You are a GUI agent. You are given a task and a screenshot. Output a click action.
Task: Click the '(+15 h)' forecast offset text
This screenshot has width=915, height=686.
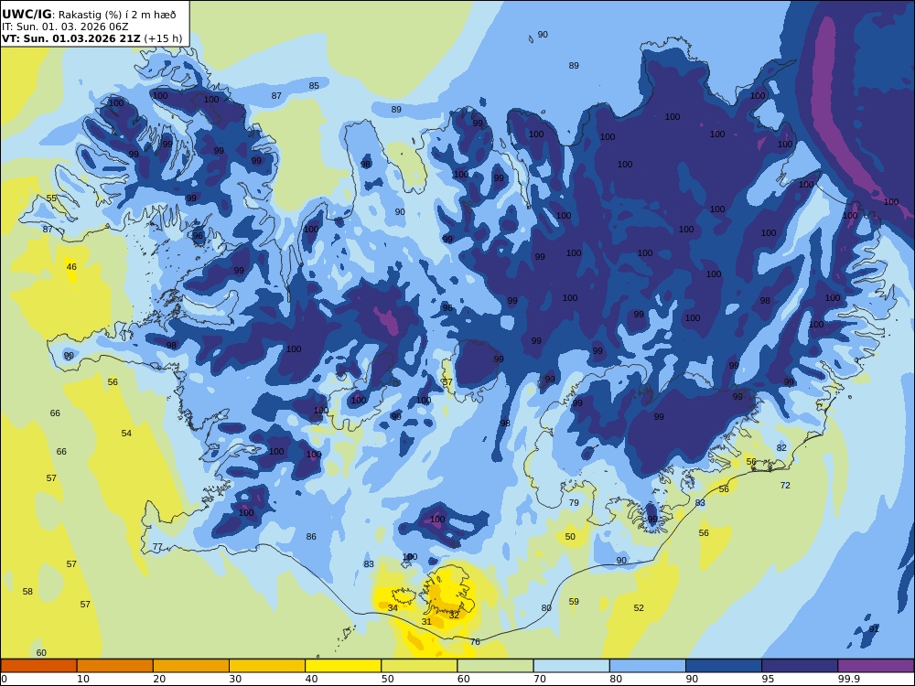pos(163,38)
